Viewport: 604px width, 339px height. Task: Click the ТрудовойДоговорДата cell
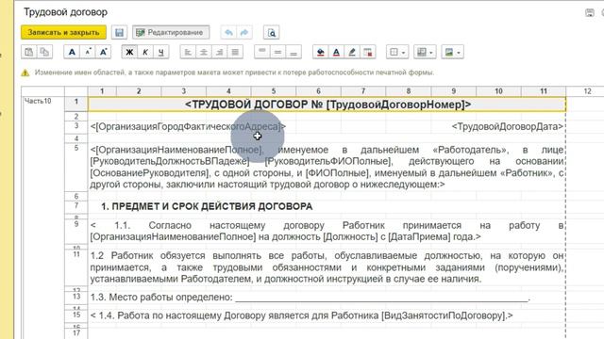(508, 126)
